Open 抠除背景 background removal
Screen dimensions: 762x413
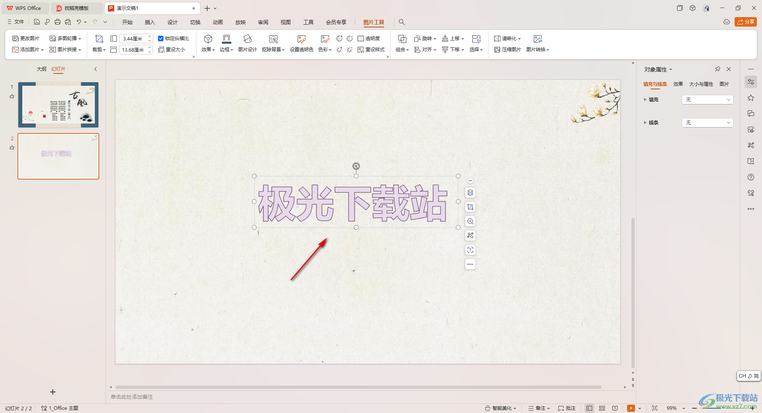(x=273, y=43)
